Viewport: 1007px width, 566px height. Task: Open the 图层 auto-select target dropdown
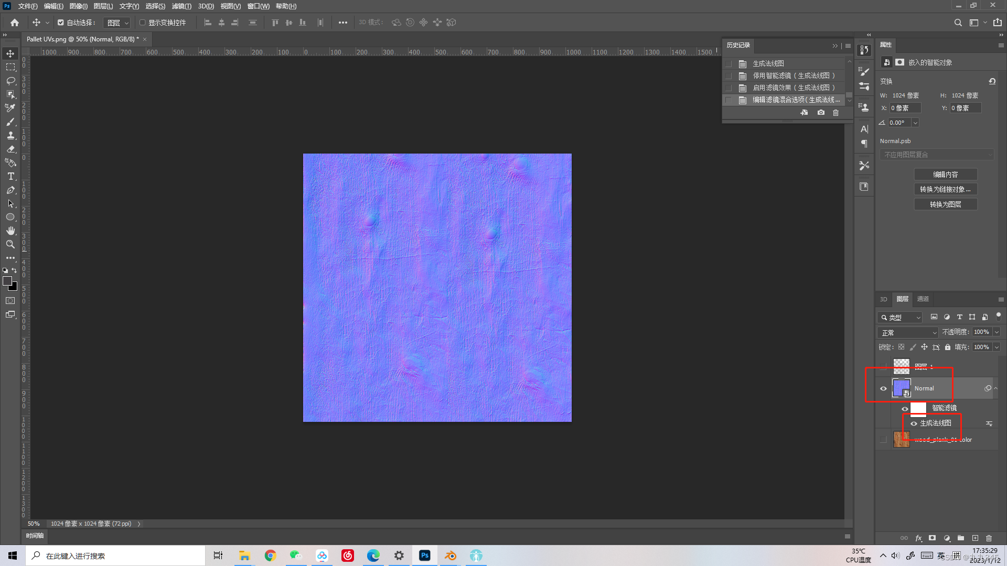click(117, 23)
